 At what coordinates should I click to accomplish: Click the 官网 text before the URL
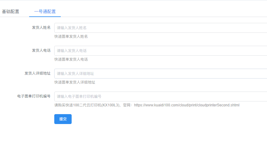[127, 105]
